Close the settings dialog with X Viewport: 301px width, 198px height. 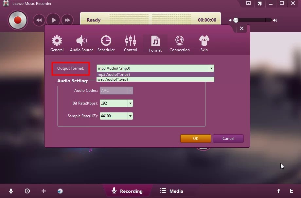click(x=241, y=28)
